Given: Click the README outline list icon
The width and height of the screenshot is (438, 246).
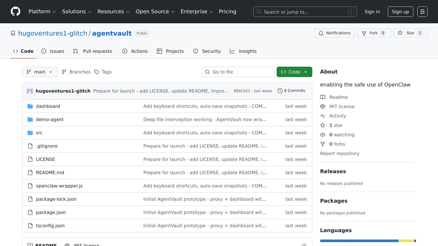Looking at the screenshot, I should [x=304, y=245].
